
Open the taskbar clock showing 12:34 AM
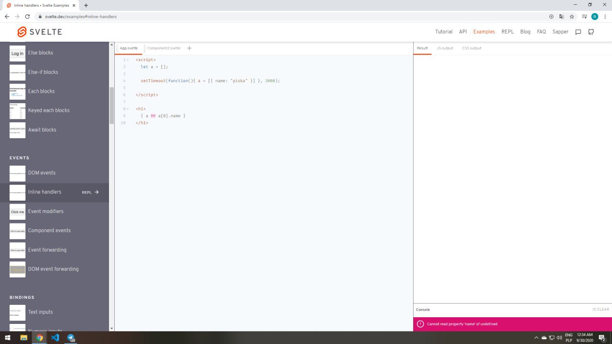pyautogui.click(x=585, y=338)
